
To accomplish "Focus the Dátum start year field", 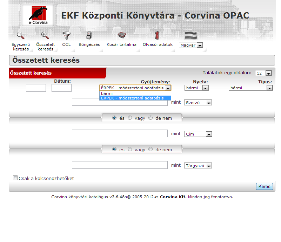I will pyautogui.click(x=36, y=88).
